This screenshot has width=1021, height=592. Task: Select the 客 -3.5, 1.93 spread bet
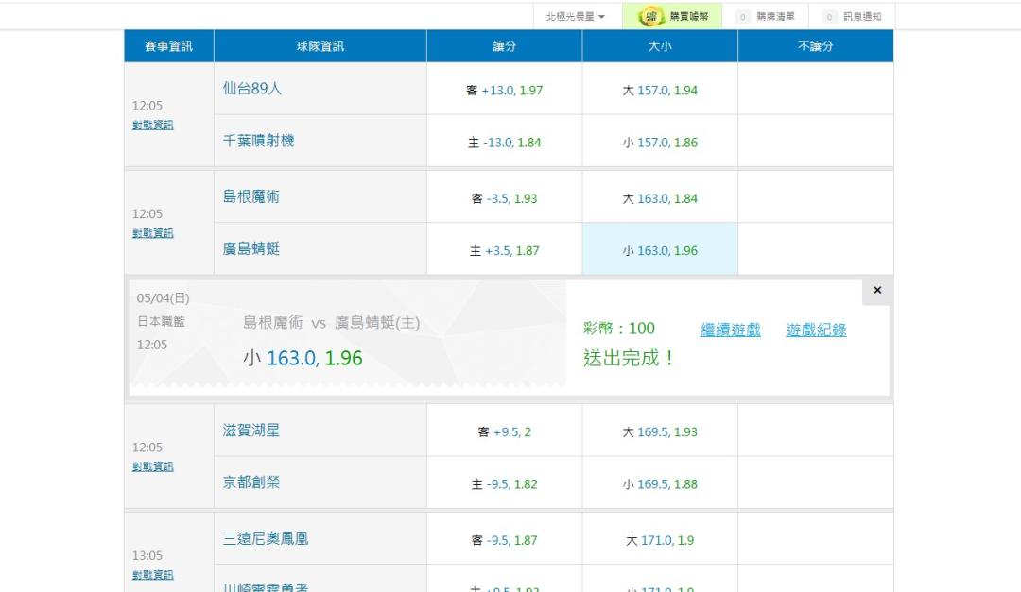pos(505,198)
